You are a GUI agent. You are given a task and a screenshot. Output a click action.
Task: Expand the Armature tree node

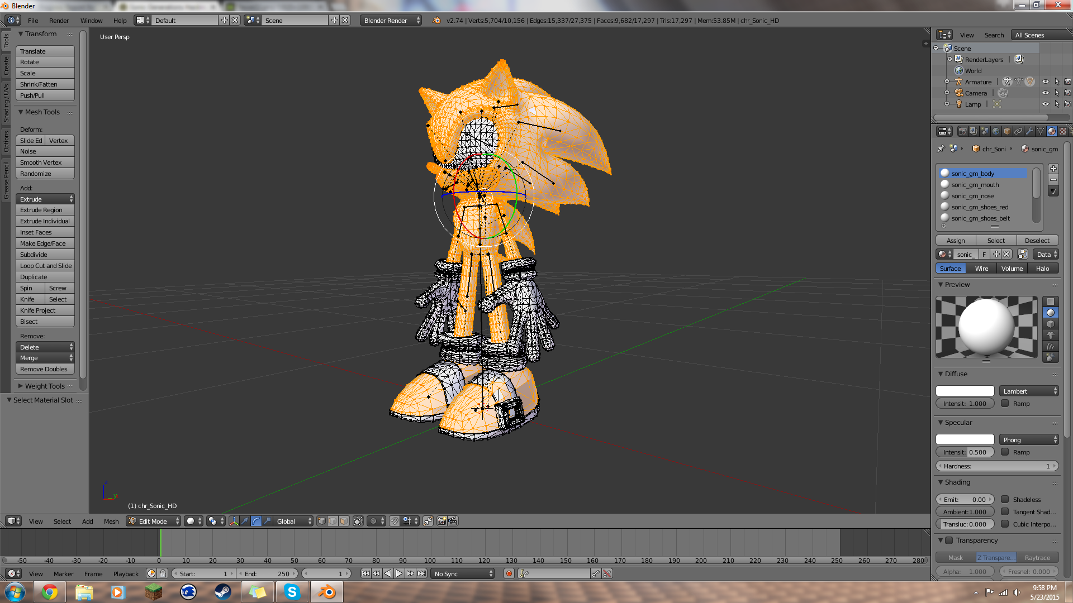[x=947, y=82]
